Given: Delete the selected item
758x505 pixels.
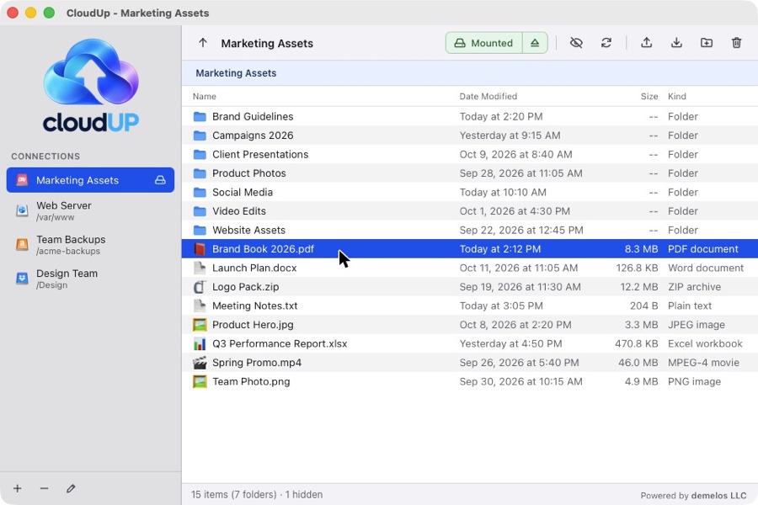Looking at the screenshot, I should [736, 43].
